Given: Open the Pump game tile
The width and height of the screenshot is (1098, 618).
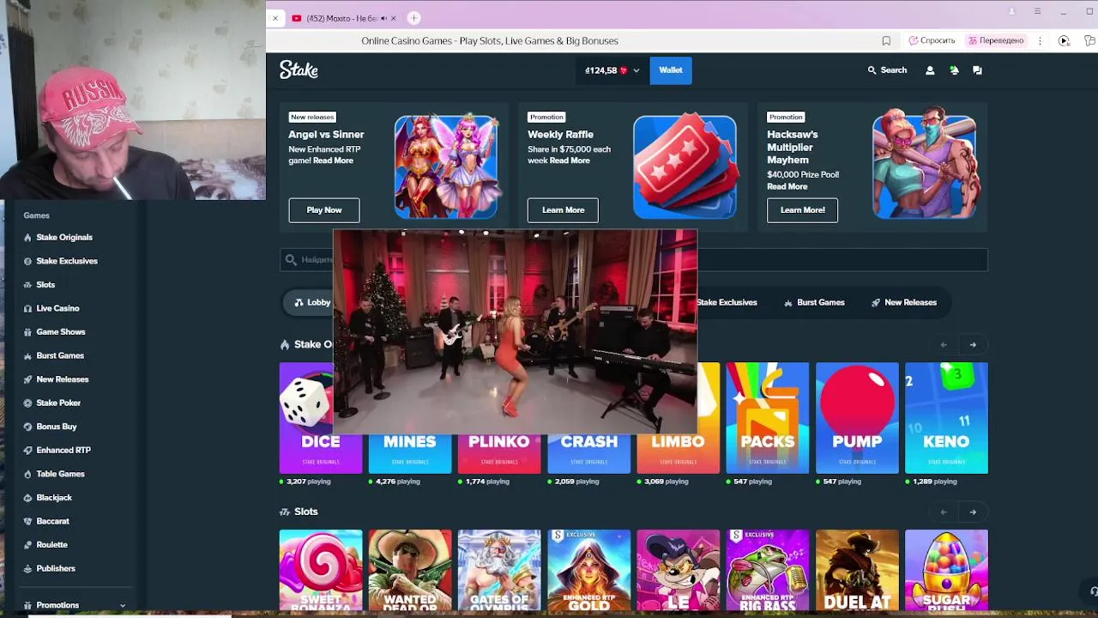Looking at the screenshot, I should click(x=857, y=418).
